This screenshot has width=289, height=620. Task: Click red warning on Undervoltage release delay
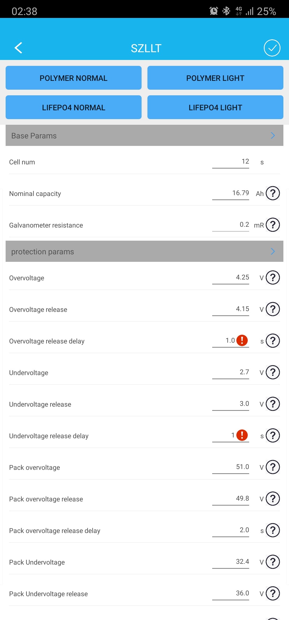click(242, 435)
